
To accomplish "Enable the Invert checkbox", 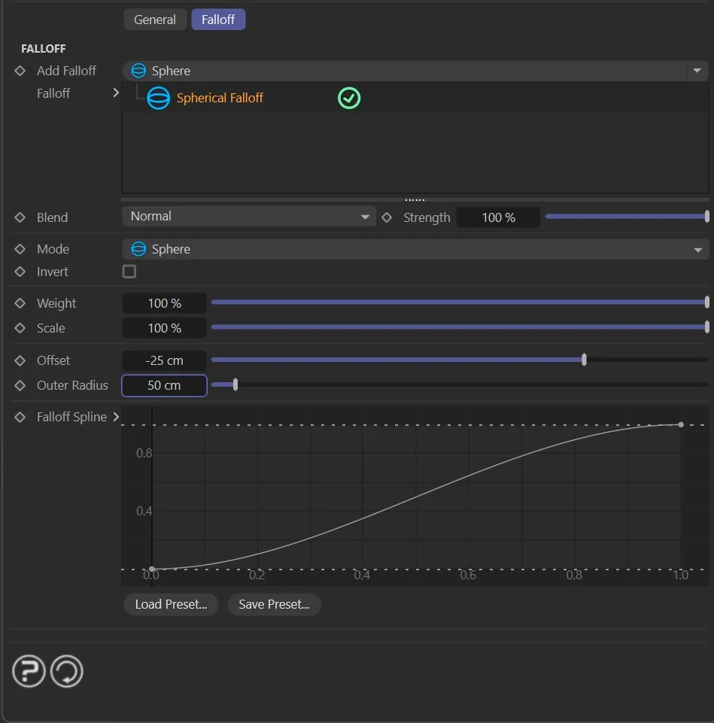I will 129,272.
